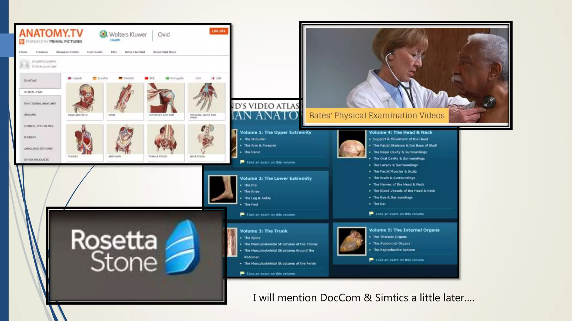Open the Thorax 3D model thumbnail

pos(85,142)
